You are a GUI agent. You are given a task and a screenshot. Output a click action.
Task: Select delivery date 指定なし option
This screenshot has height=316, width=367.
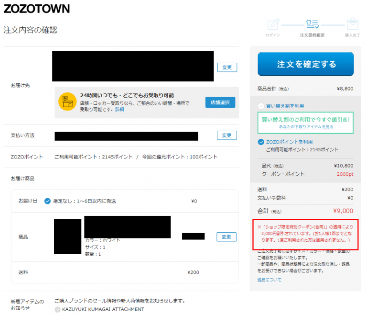(x=47, y=201)
